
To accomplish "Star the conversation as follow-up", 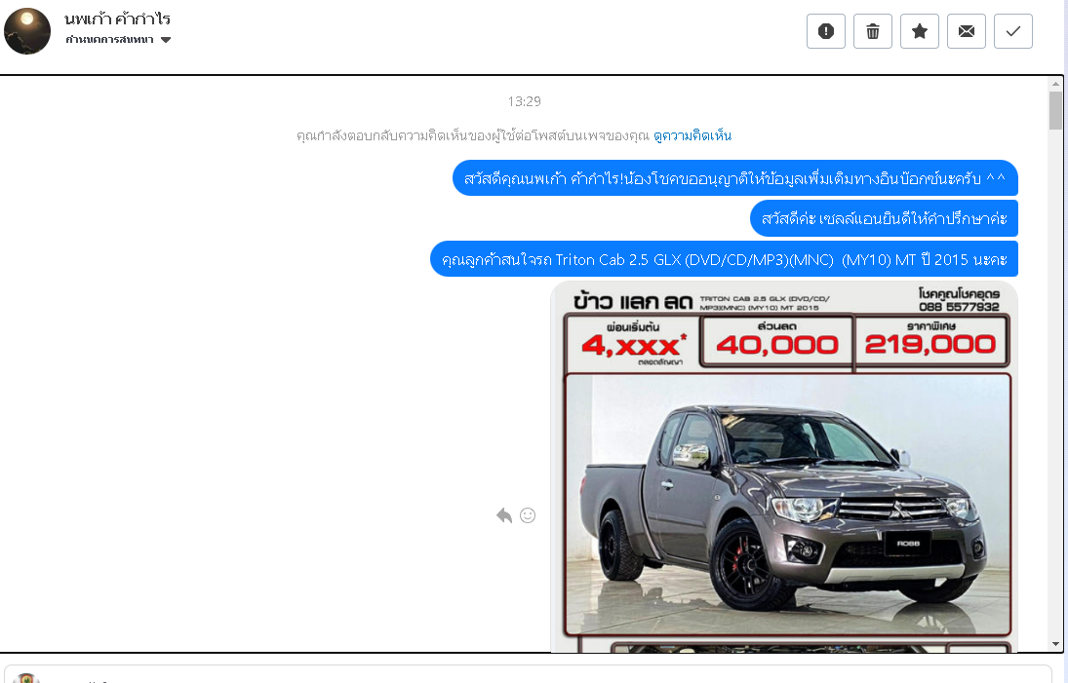I will [x=920, y=31].
